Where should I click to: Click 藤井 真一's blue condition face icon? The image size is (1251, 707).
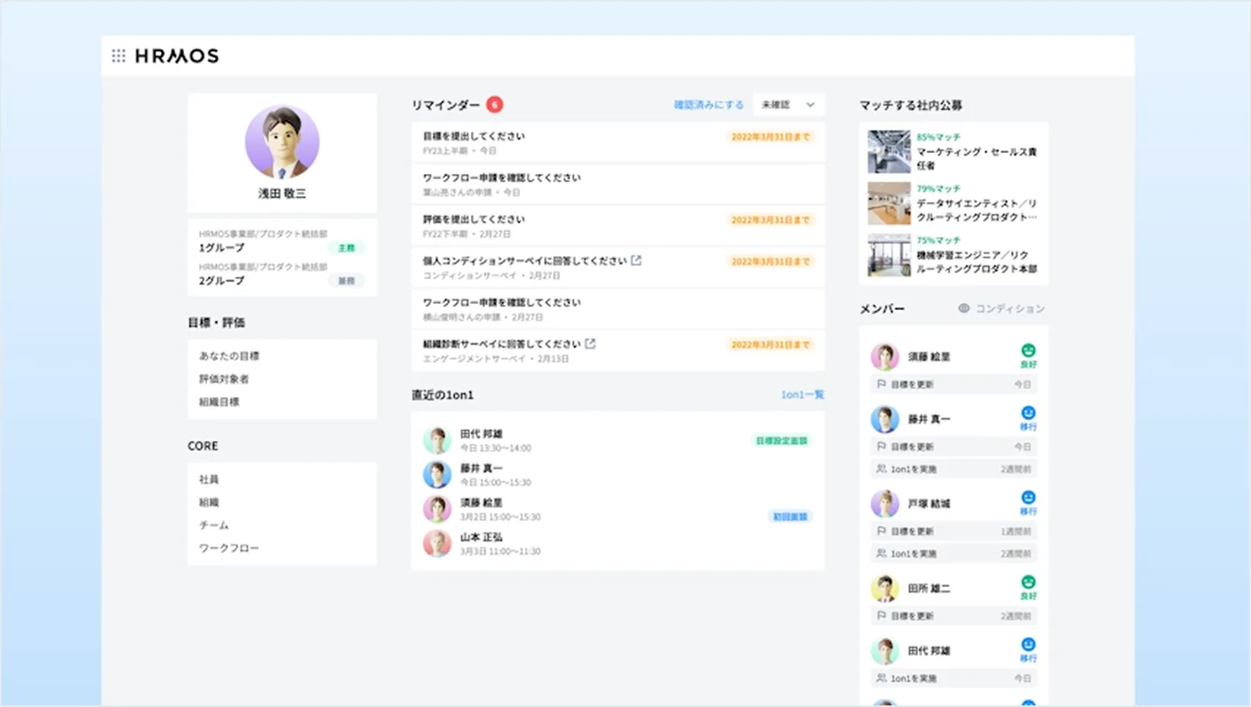1028,413
